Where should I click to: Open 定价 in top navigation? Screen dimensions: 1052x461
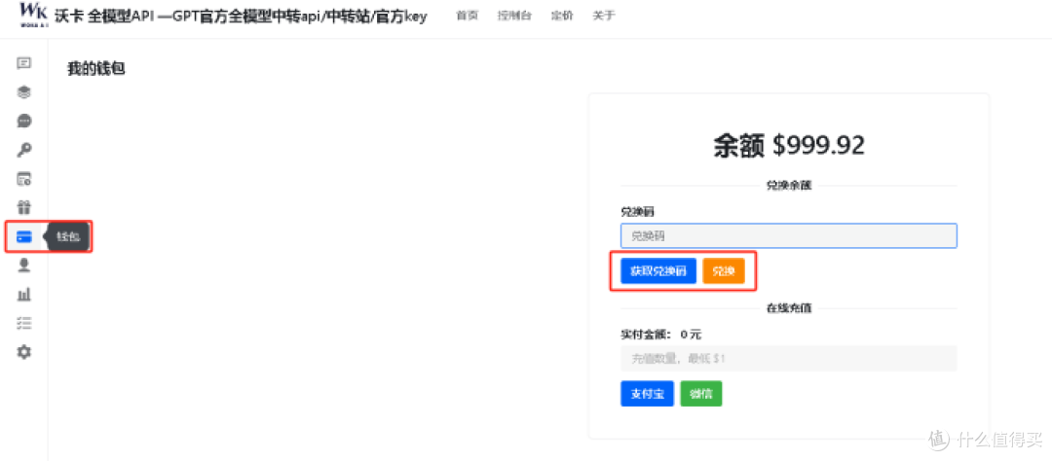pos(562,16)
